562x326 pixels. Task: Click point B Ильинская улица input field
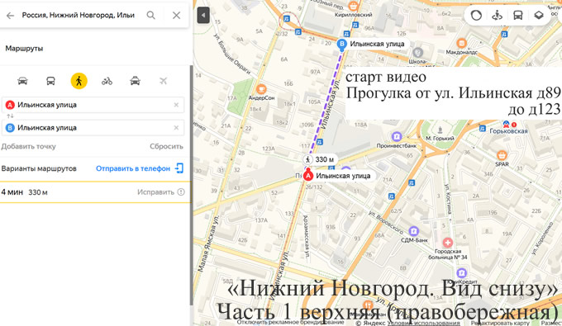coord(93,128)
